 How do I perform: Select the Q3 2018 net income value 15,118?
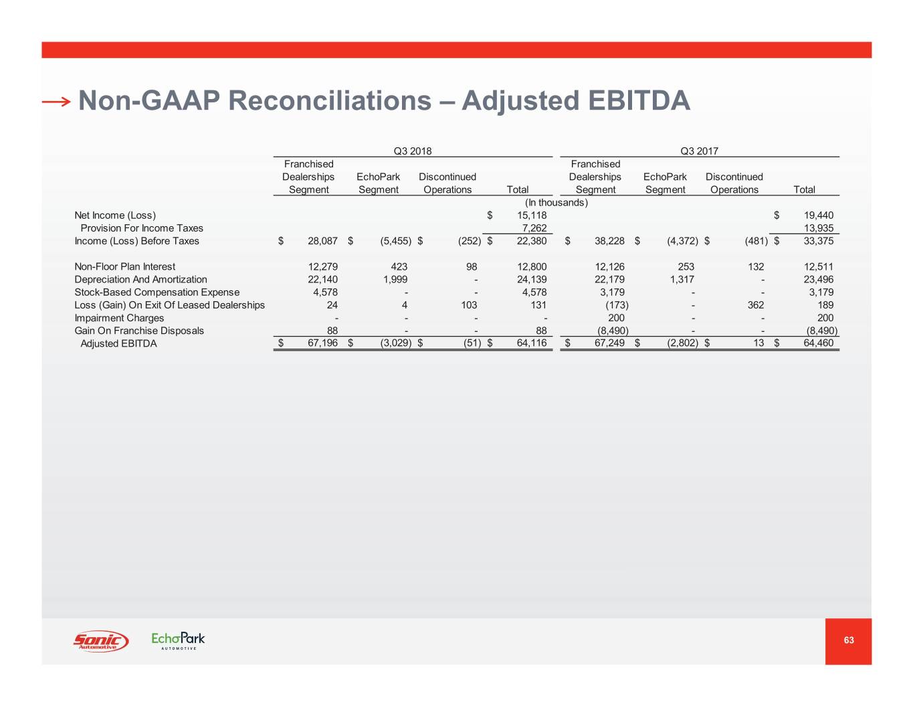(532, 215)
